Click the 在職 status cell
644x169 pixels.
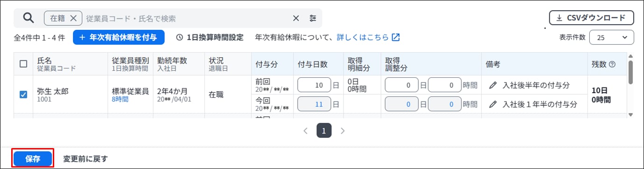point(216,95)
